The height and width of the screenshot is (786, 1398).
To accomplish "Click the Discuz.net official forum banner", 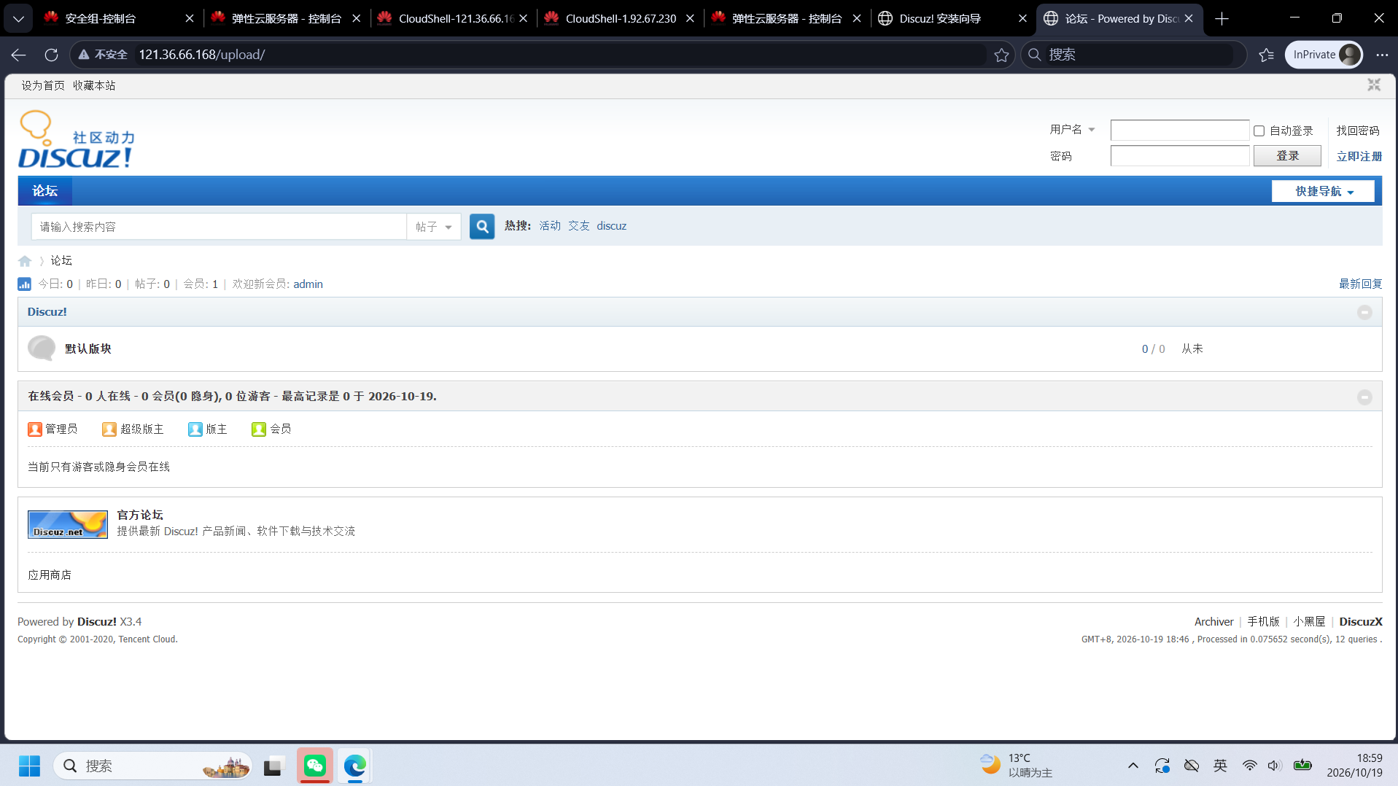I will [x=68, y=524].
